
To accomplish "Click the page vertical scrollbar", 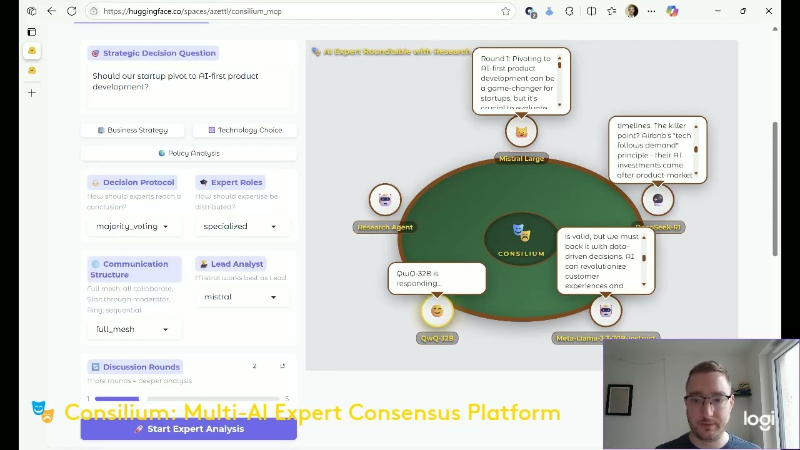I will pos(775,189).
